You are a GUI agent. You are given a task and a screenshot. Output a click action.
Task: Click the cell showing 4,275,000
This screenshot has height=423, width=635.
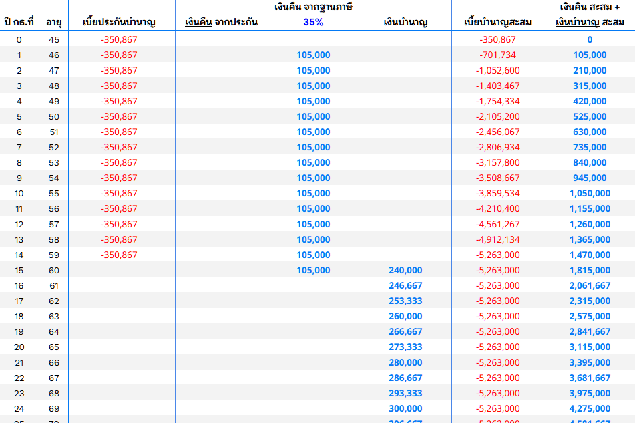pyautogui.click(x=590, y=408)
